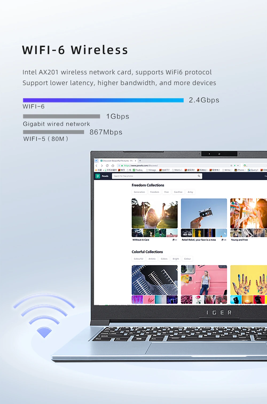Viewport: 267px width, 404px height.
Task: Open the aerial parking lot photo
Action: click(155, 280)
